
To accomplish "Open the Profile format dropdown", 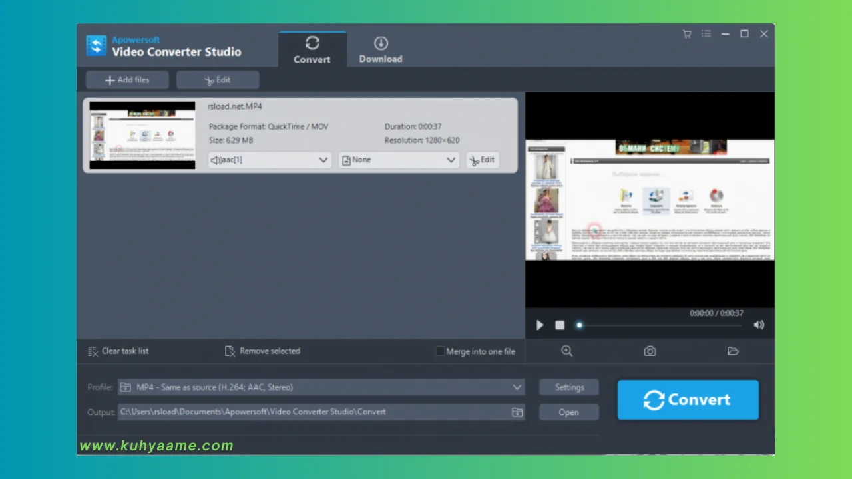I will 321,387.
